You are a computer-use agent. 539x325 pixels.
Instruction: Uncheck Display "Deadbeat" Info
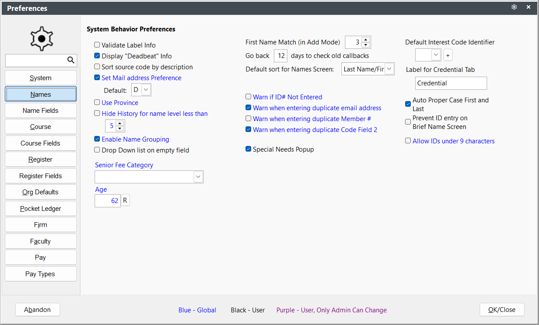[97, 56]
